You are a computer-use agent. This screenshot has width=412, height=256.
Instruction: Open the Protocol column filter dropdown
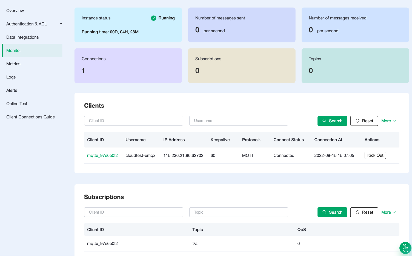(x=260, y=140)
